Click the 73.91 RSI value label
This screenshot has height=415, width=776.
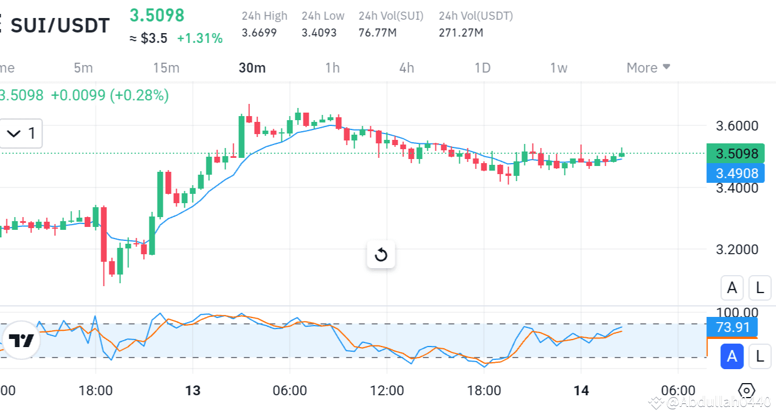coord(734,327)
